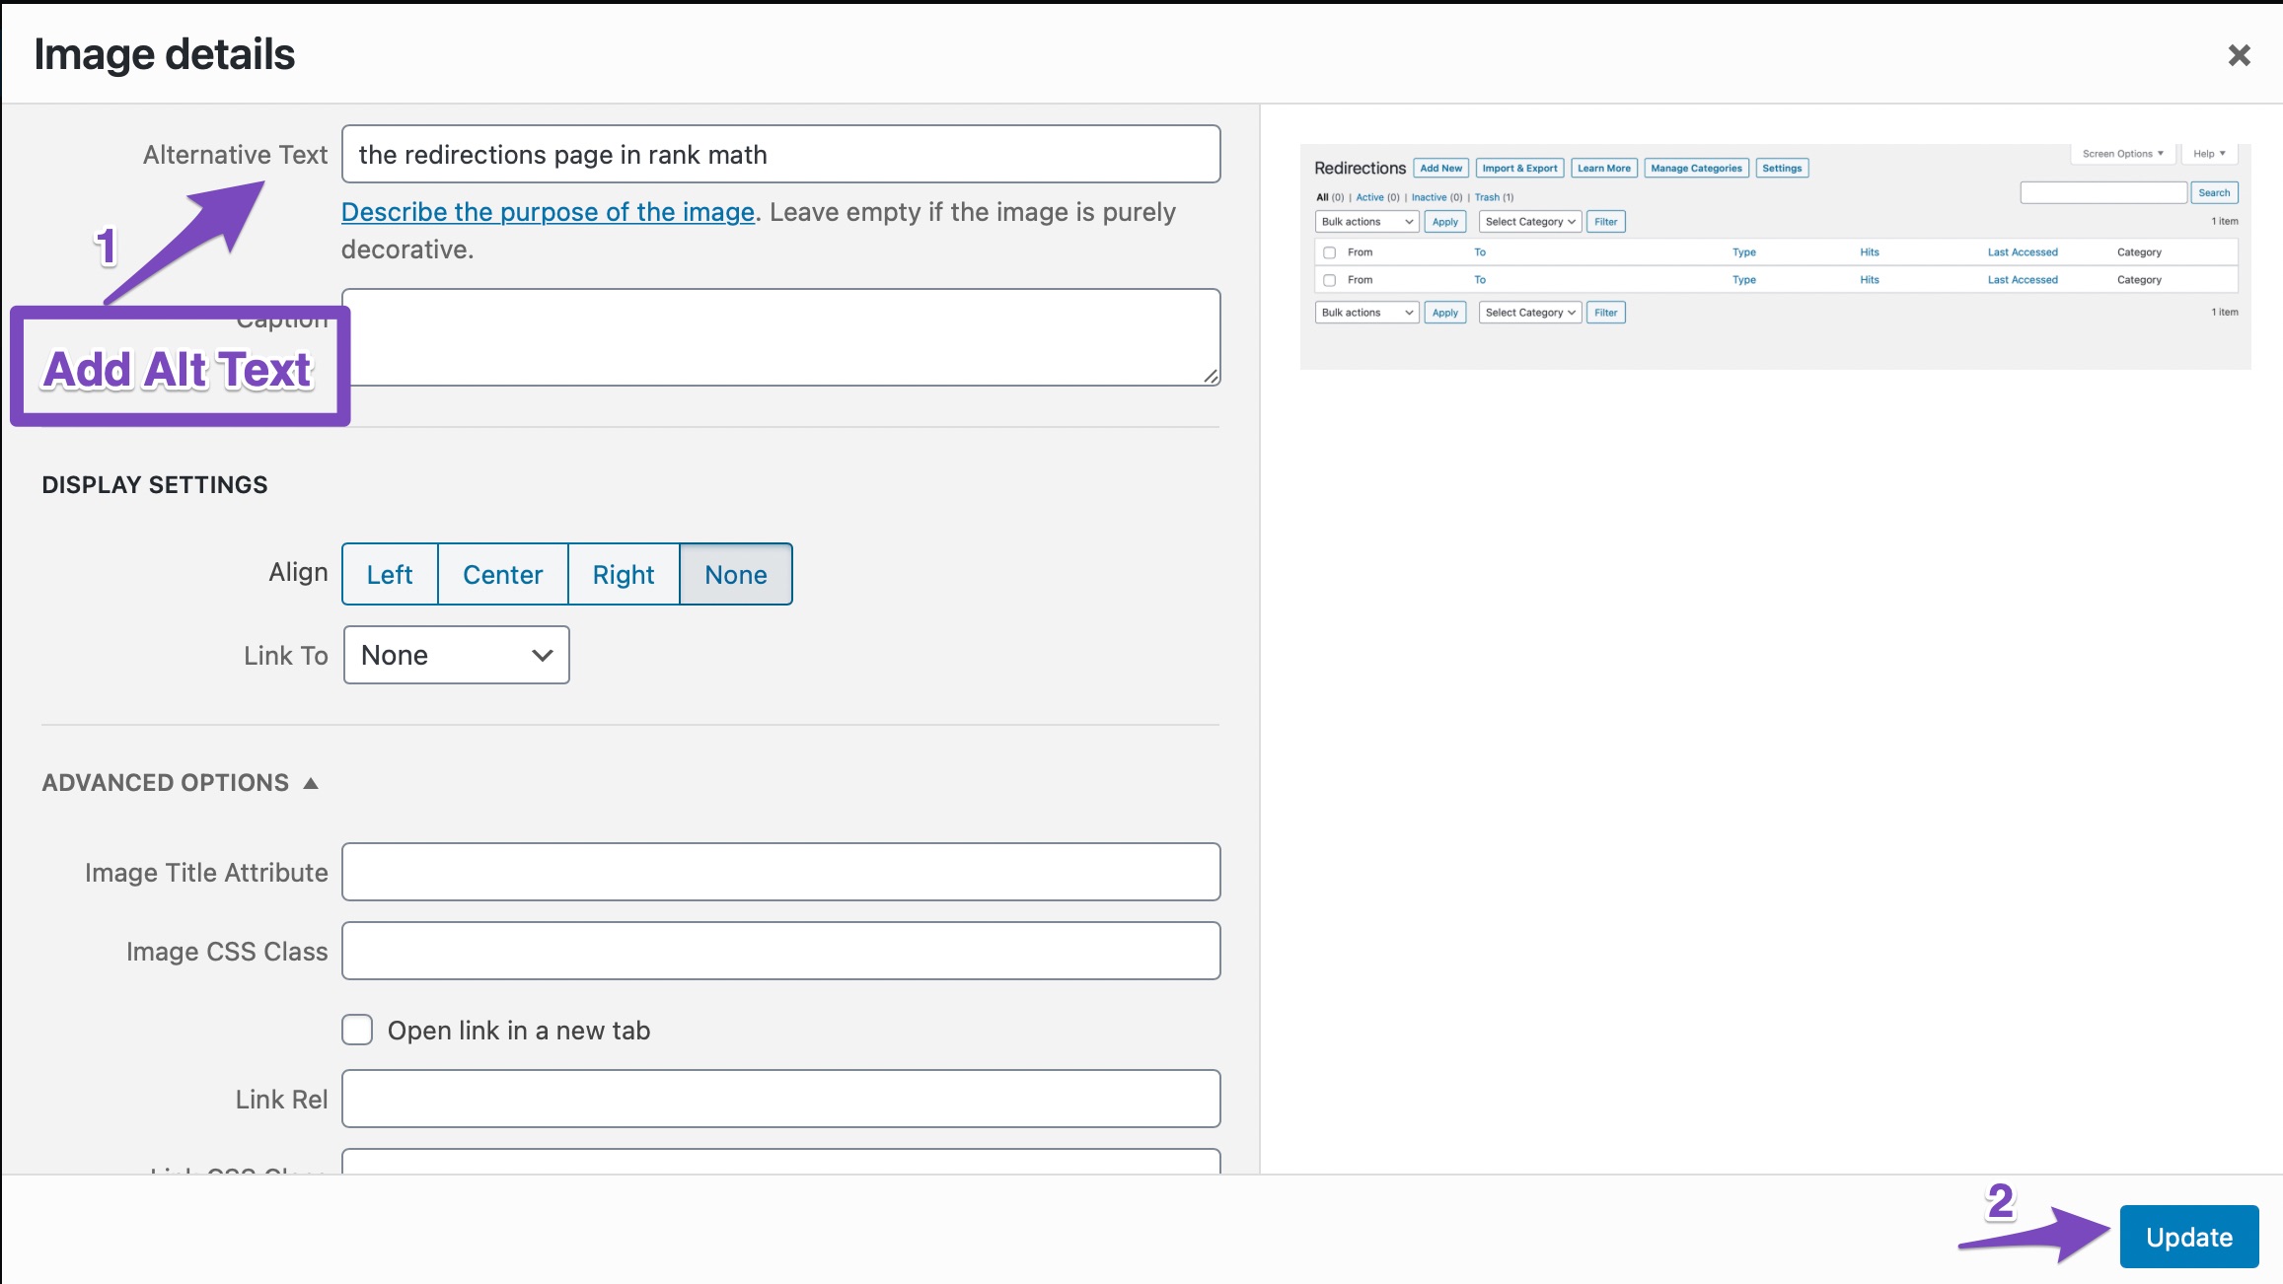The width and height of the screenshot is (2283, 1284).
Task: Check the top redirections row checkbox
Action: [1330, 250]
